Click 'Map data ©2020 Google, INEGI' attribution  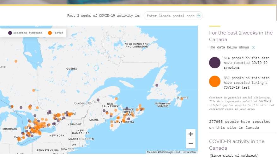click(163, 152)
